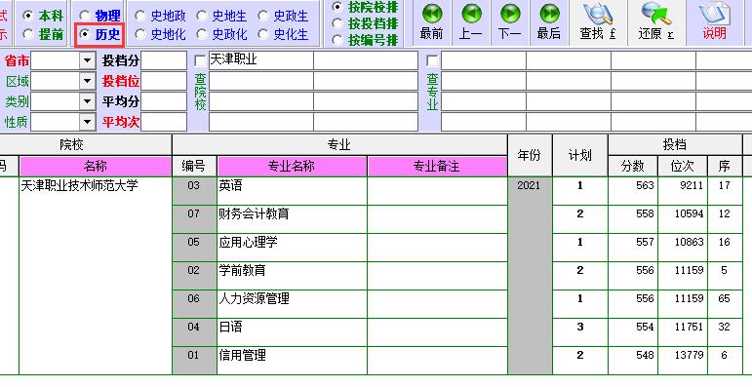This screenshot has width=752, height=387.
Task: Select 史地化 subject combination
Action: pyautogui.click(x=140, y=34)
